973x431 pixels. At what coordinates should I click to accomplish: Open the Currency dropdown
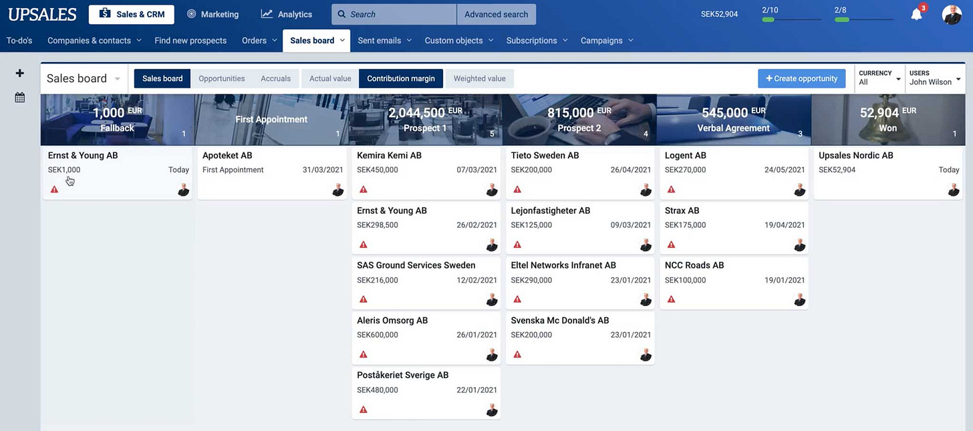point(879,78)
